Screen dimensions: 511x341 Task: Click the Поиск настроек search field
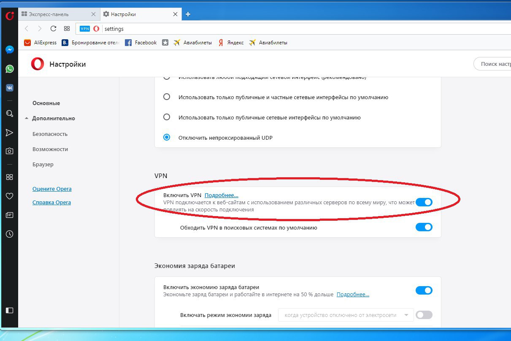click(493, 64)
